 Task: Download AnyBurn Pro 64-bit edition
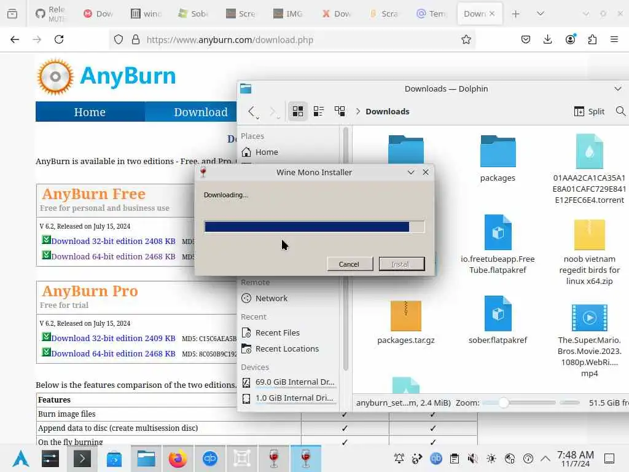113,353
